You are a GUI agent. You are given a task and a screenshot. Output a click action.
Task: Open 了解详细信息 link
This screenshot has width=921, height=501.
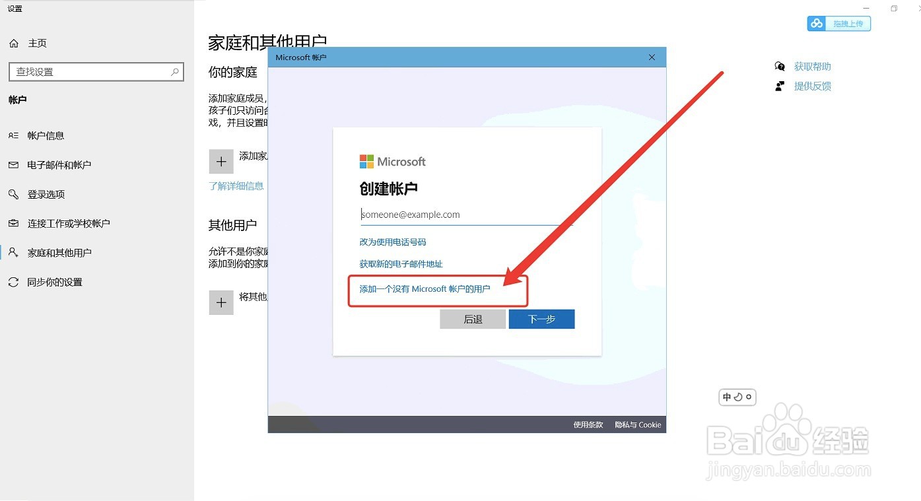click(x=236, y=186)
